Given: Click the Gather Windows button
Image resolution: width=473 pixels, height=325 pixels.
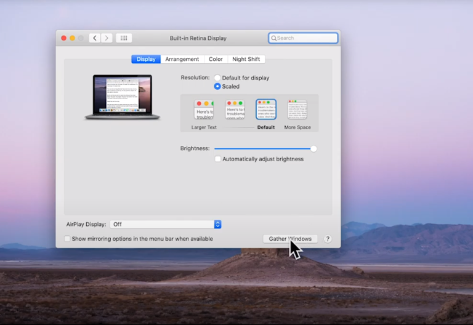Looking at the screenshot, I should pos(290,239).
